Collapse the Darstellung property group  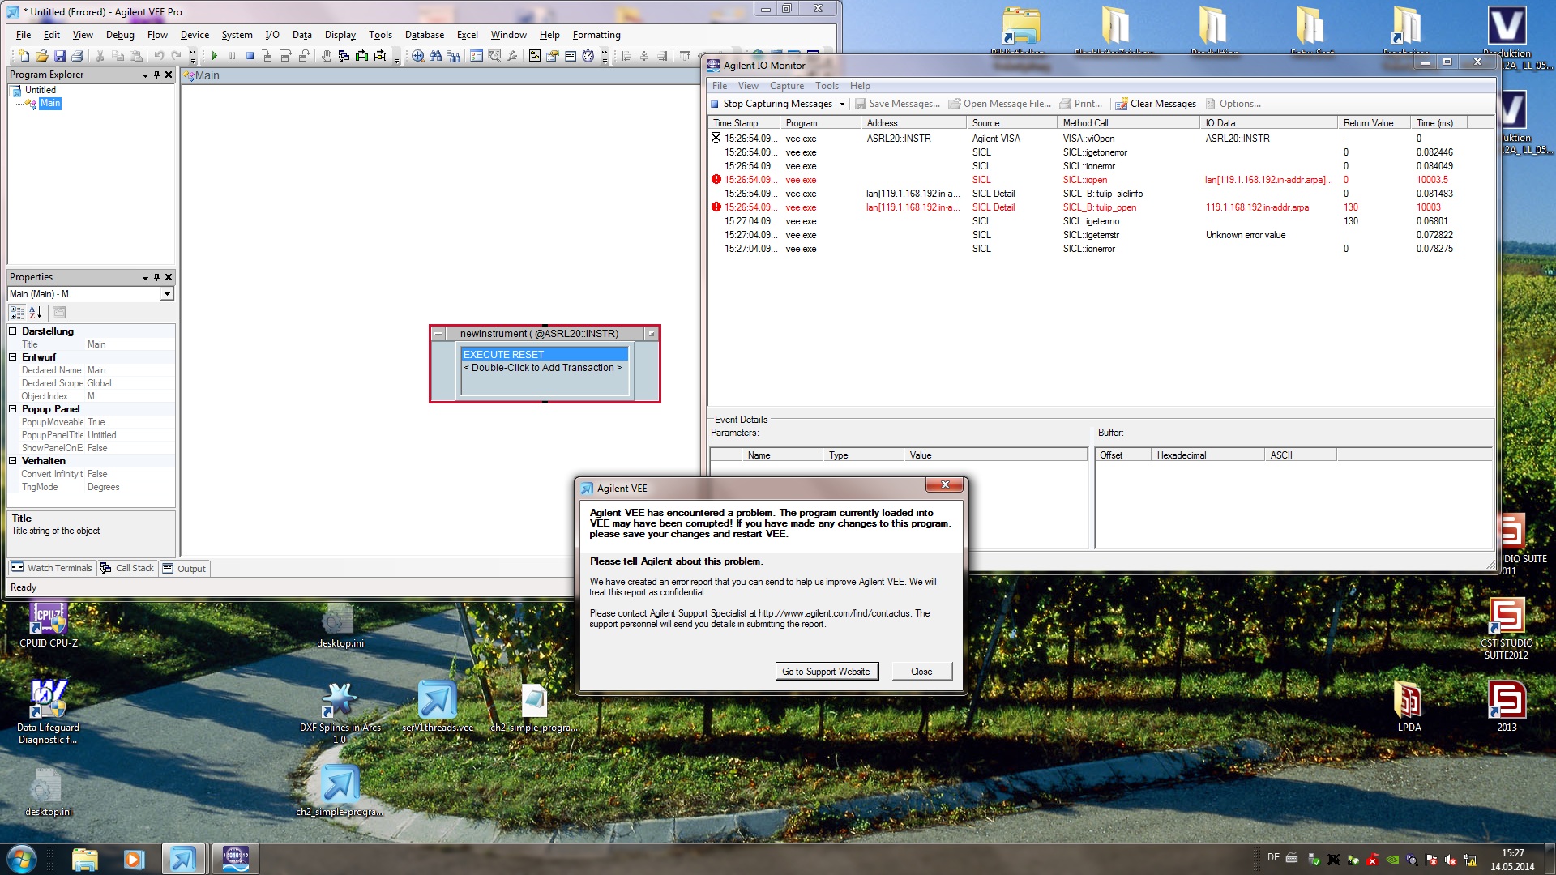click(x=13, y=331)
